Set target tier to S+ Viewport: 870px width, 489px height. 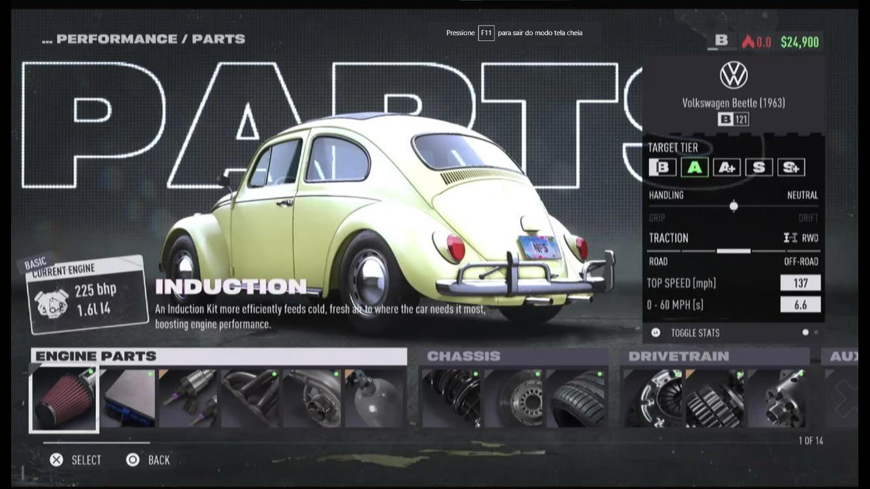click(x=790, y=168)
